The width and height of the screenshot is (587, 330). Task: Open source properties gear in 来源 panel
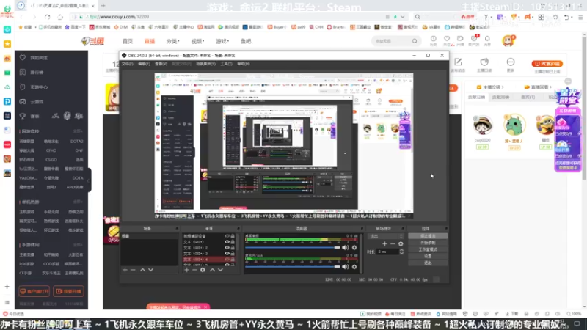tap(203, 270)
